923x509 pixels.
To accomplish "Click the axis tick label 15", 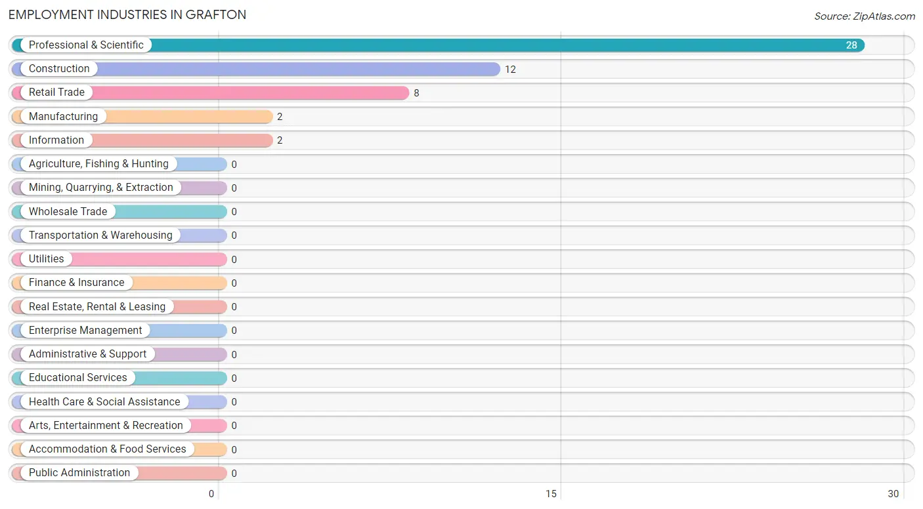I will (551, 494).
